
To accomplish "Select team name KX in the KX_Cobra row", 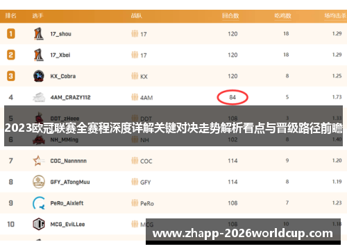I will [x=144, y=77].
